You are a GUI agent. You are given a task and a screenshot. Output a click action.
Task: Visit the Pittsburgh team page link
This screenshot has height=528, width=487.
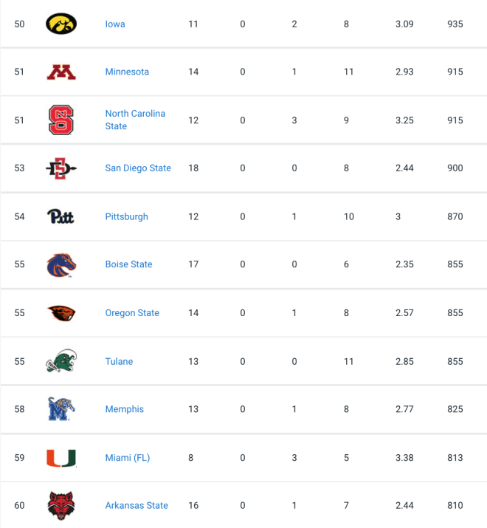click(x=126, y=216)
